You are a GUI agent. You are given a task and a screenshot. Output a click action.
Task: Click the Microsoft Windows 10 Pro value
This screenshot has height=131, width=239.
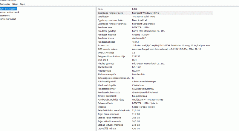pyautogui.click(x=145, y=13)
